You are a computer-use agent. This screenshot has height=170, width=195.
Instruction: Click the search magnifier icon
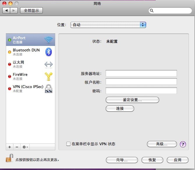click(x=152, y=11)
